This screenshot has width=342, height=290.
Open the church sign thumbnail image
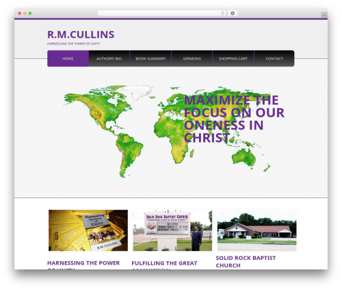coord(172,230)
